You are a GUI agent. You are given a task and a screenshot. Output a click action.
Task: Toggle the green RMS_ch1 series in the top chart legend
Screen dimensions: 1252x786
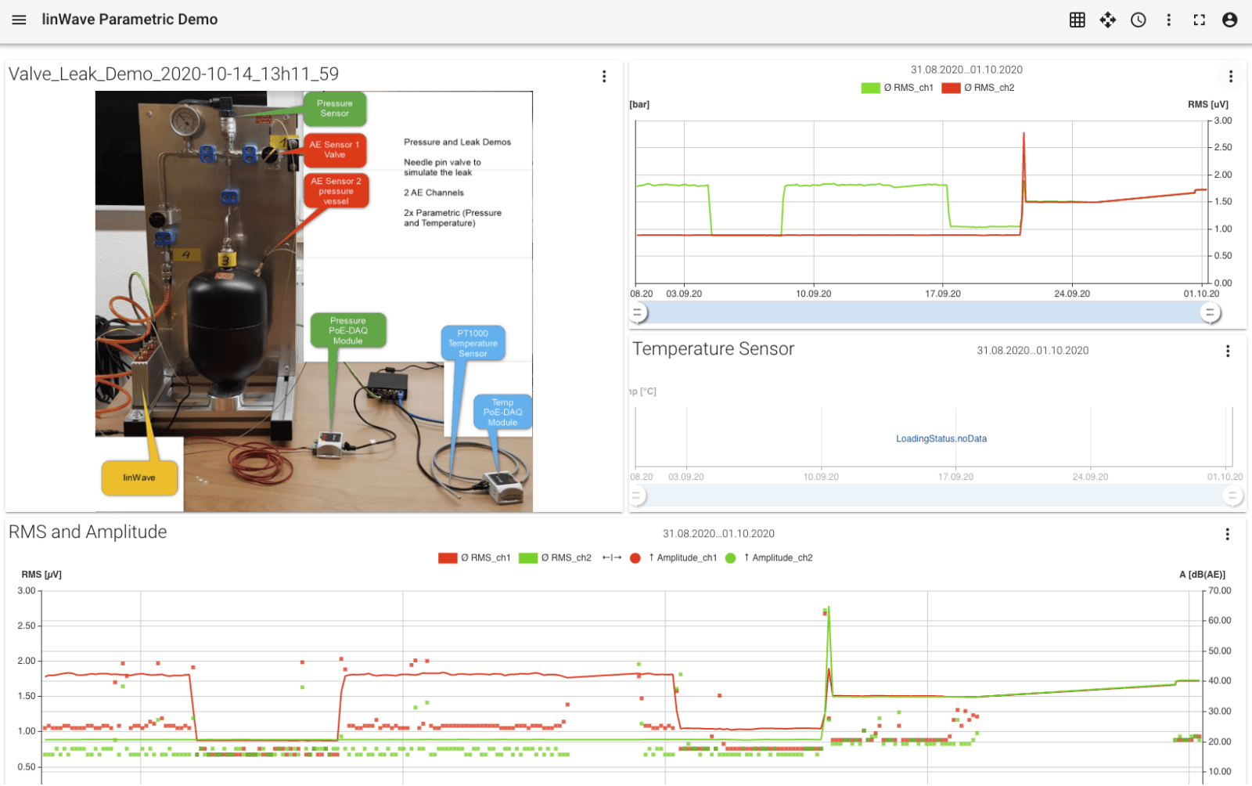pyautogui.click(x=898, y=88)
